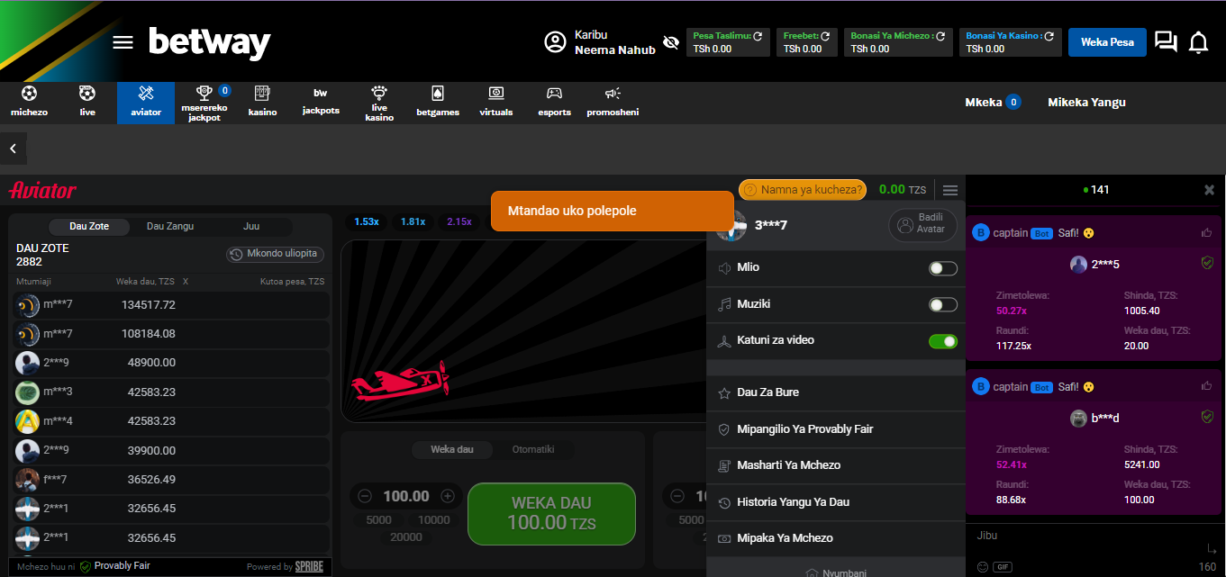Open the kasino section
Image resolution: width=1226 pixels, height=577 pixels.
262,102
